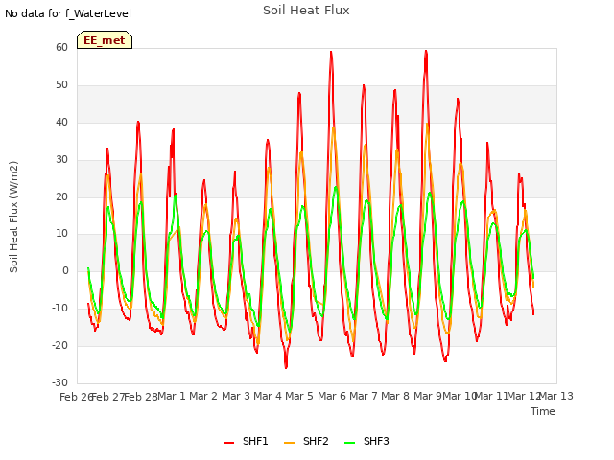Toggle the SHF2 series in the legend
The height and width of the screenshot is (460, 614).
point(306,441)
